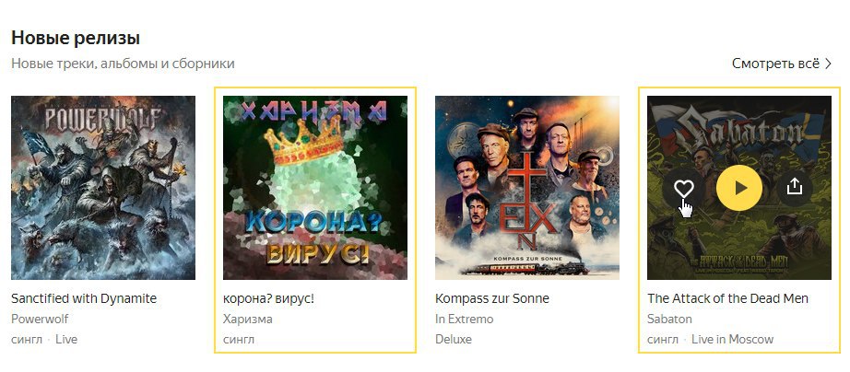This screenshot has height=372, width=850.
Task: Open The Attack of the Dead Men title
Action: point(728,298)
